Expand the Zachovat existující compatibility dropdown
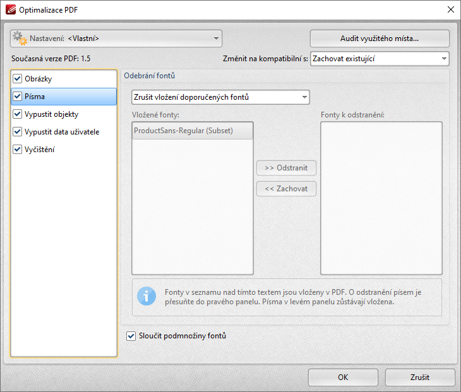 pos(380,59)
